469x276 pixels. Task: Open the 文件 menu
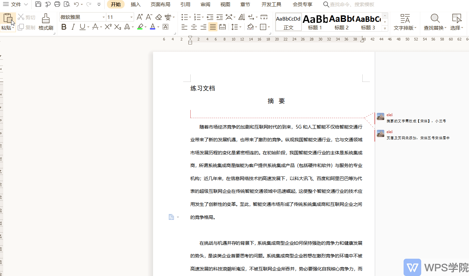[15, 4]
